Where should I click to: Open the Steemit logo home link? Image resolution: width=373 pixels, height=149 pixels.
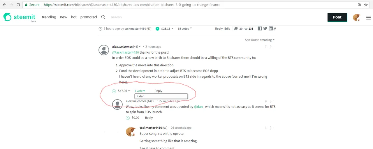[20, 17]
